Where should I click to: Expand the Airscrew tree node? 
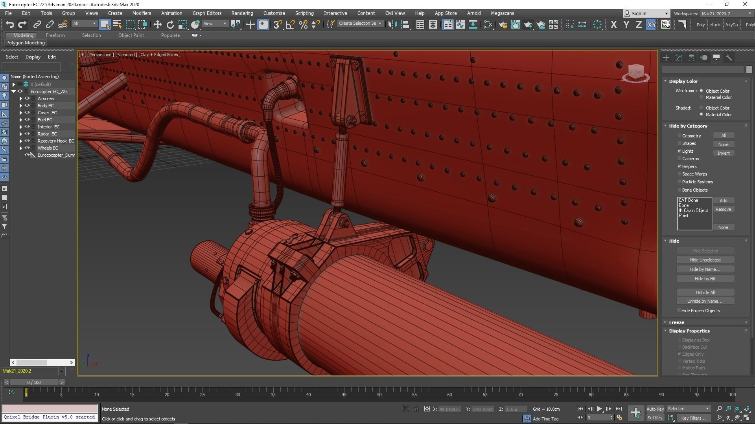click(21, 99)
